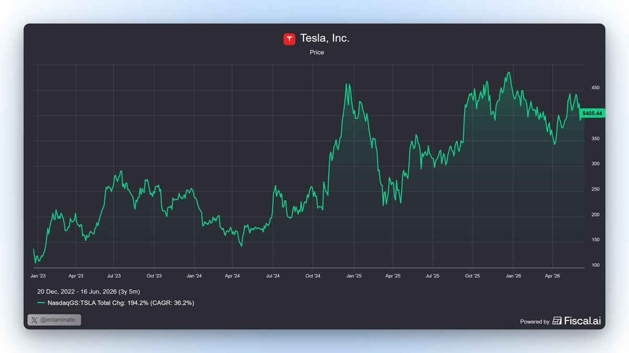The width and height of the screenshot is (629, 353).
Task: Click the Apr '25 axis label
Action: [393, 276]
